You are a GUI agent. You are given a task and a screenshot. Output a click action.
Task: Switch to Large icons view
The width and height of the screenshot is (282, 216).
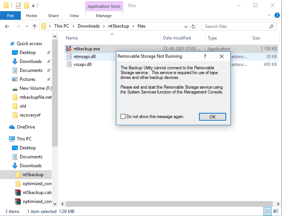click(x=276, y=211)
